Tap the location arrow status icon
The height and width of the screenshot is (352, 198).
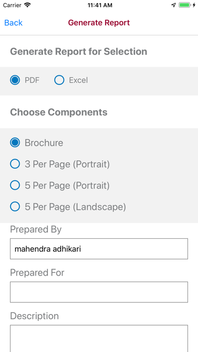point(174,5)
